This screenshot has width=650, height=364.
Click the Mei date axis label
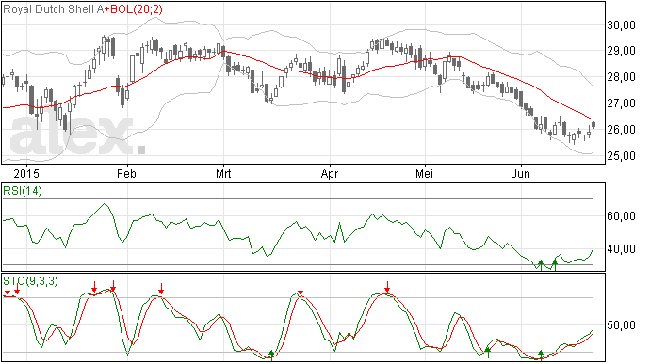424,173
